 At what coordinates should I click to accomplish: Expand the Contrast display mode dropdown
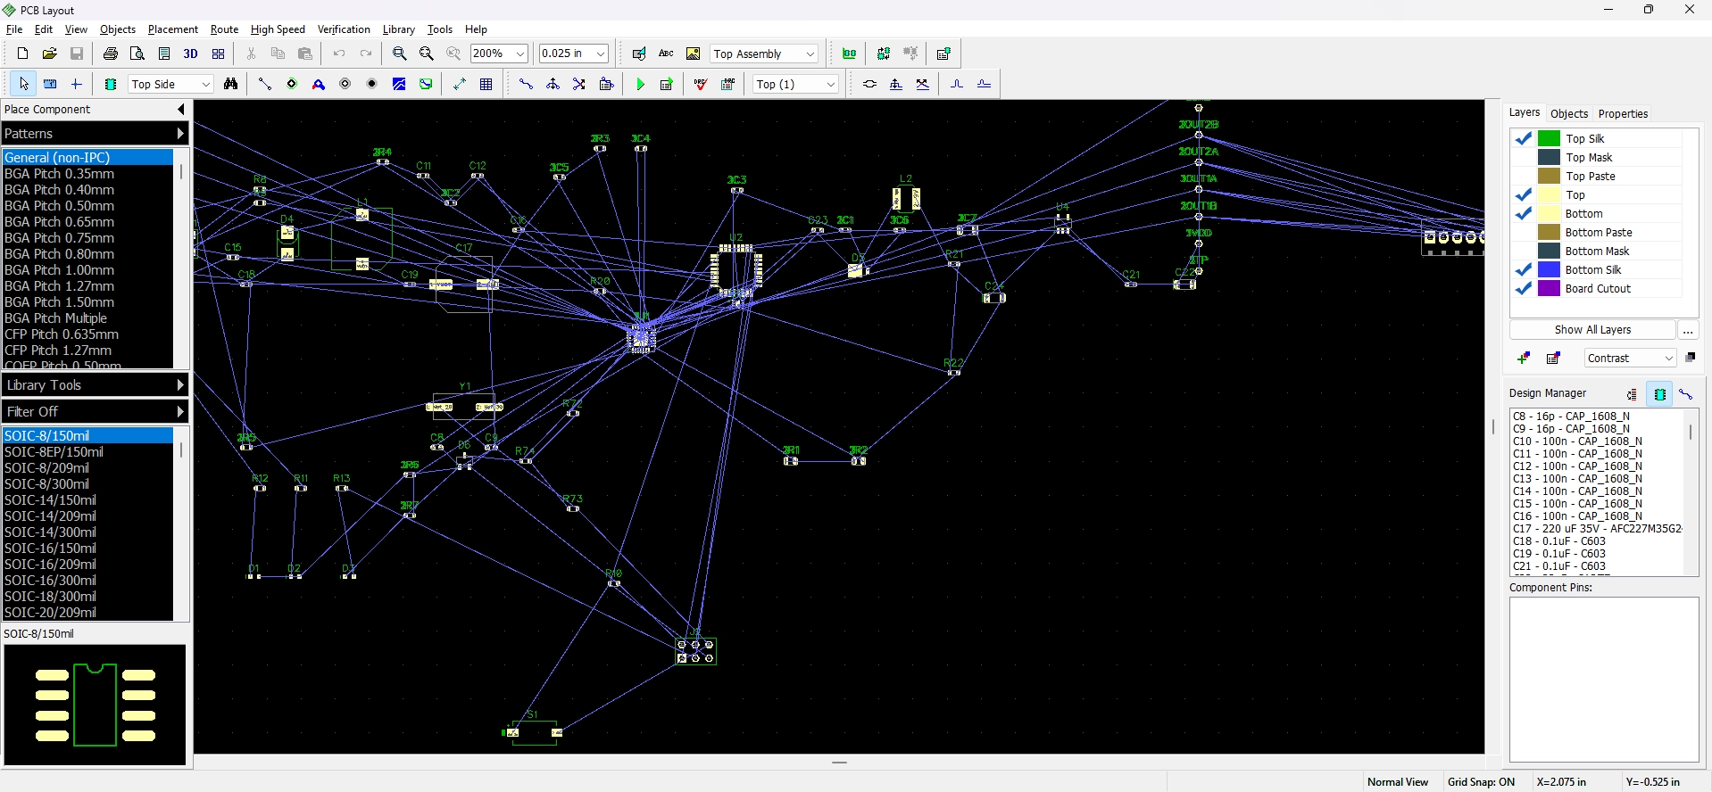[1668, 358]
